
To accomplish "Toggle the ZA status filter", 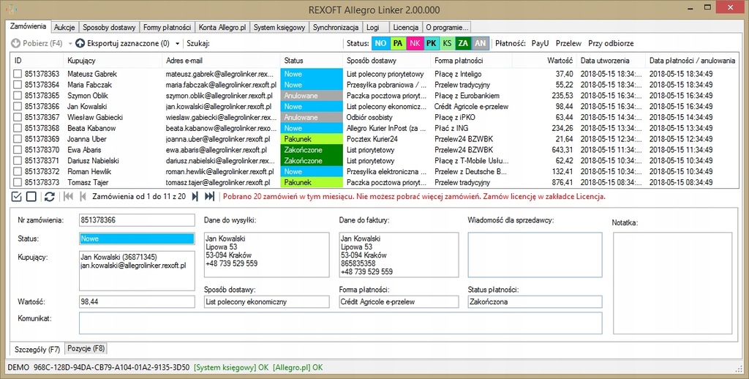I will (x=463, y=43).
